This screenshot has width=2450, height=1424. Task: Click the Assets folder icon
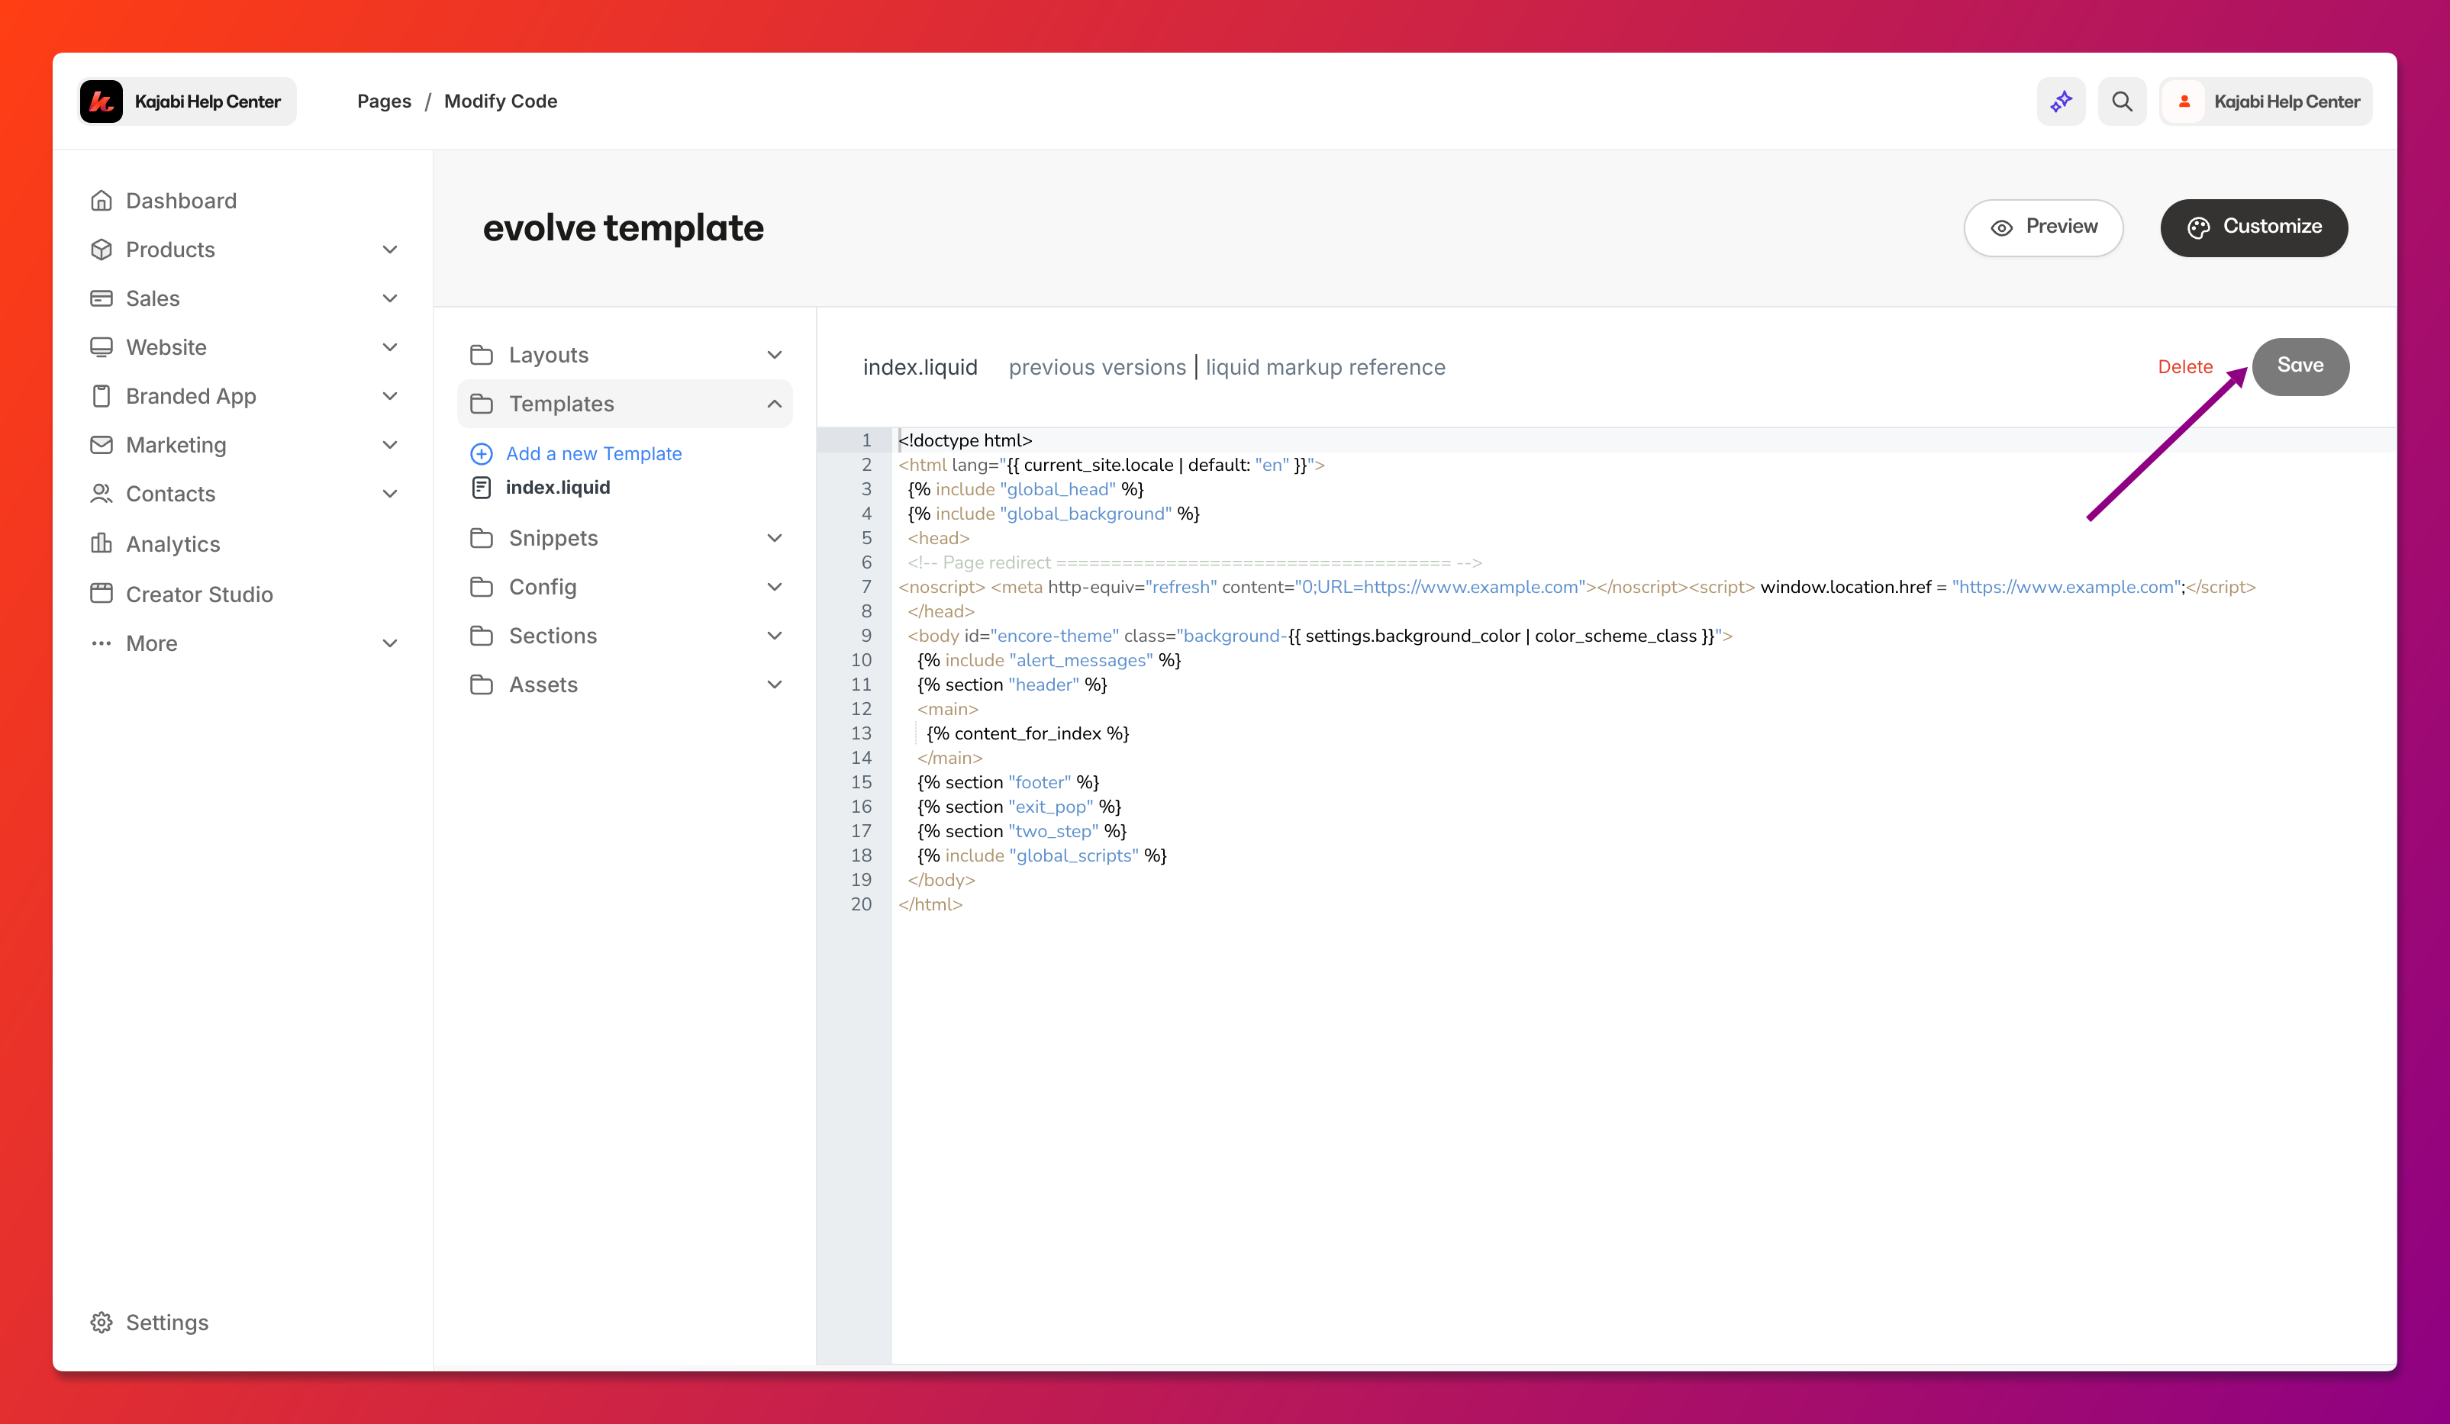tap(482, 685)
